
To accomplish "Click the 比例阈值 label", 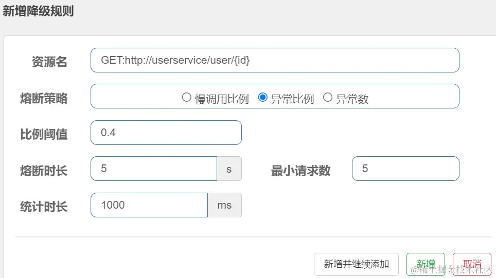I will [x=44, y=134].
